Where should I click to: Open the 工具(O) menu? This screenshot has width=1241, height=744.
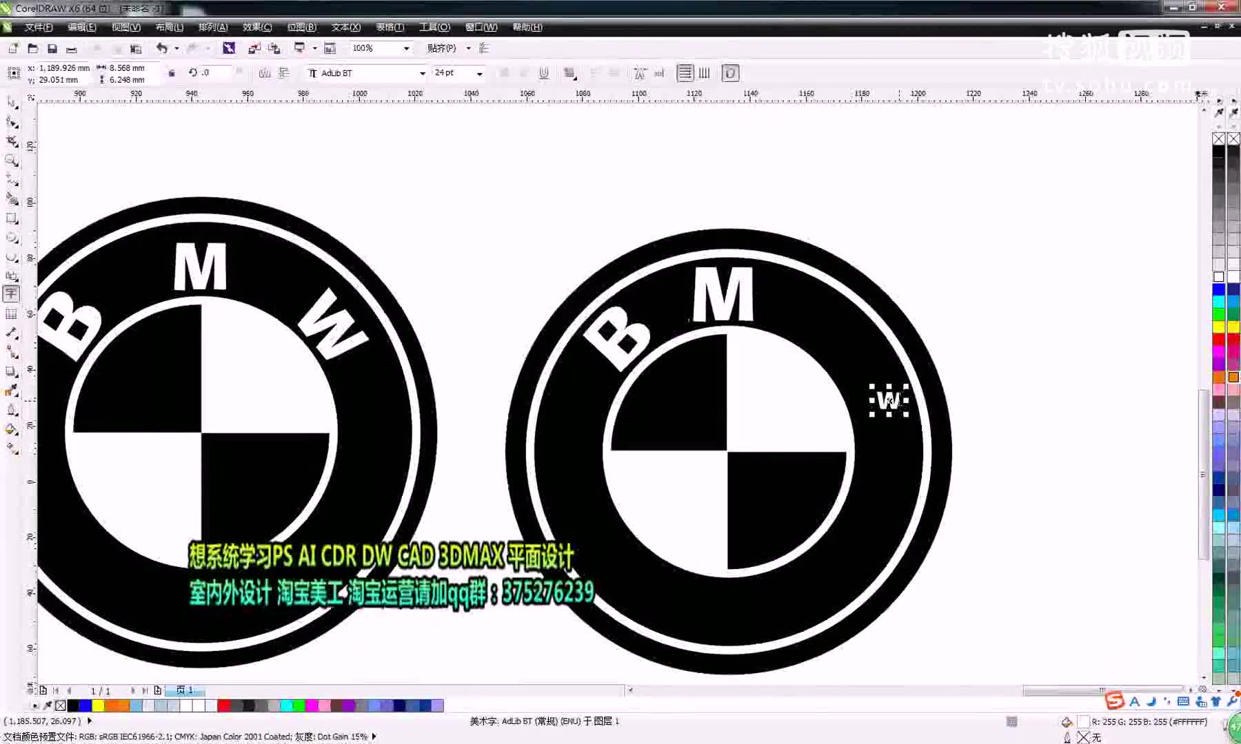click(434, 28)
